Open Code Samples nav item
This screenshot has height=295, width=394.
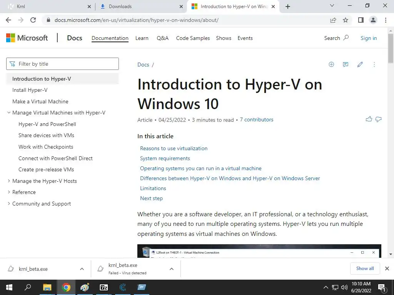pyautogui.click(x=193, y=38)
